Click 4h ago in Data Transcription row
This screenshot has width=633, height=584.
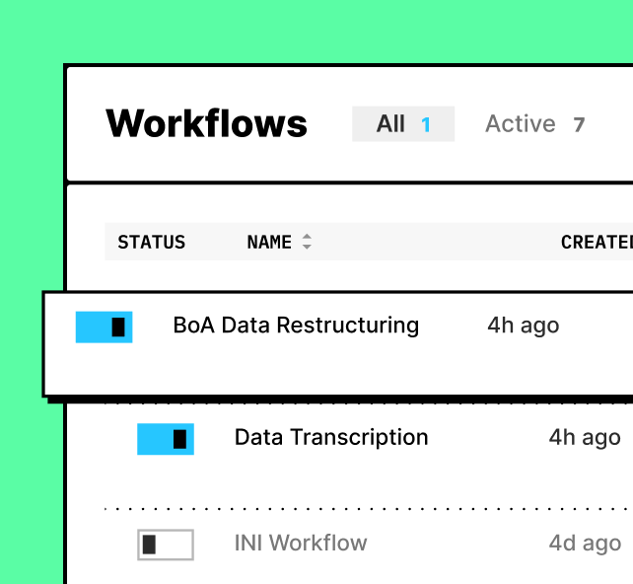pos(585,438)
